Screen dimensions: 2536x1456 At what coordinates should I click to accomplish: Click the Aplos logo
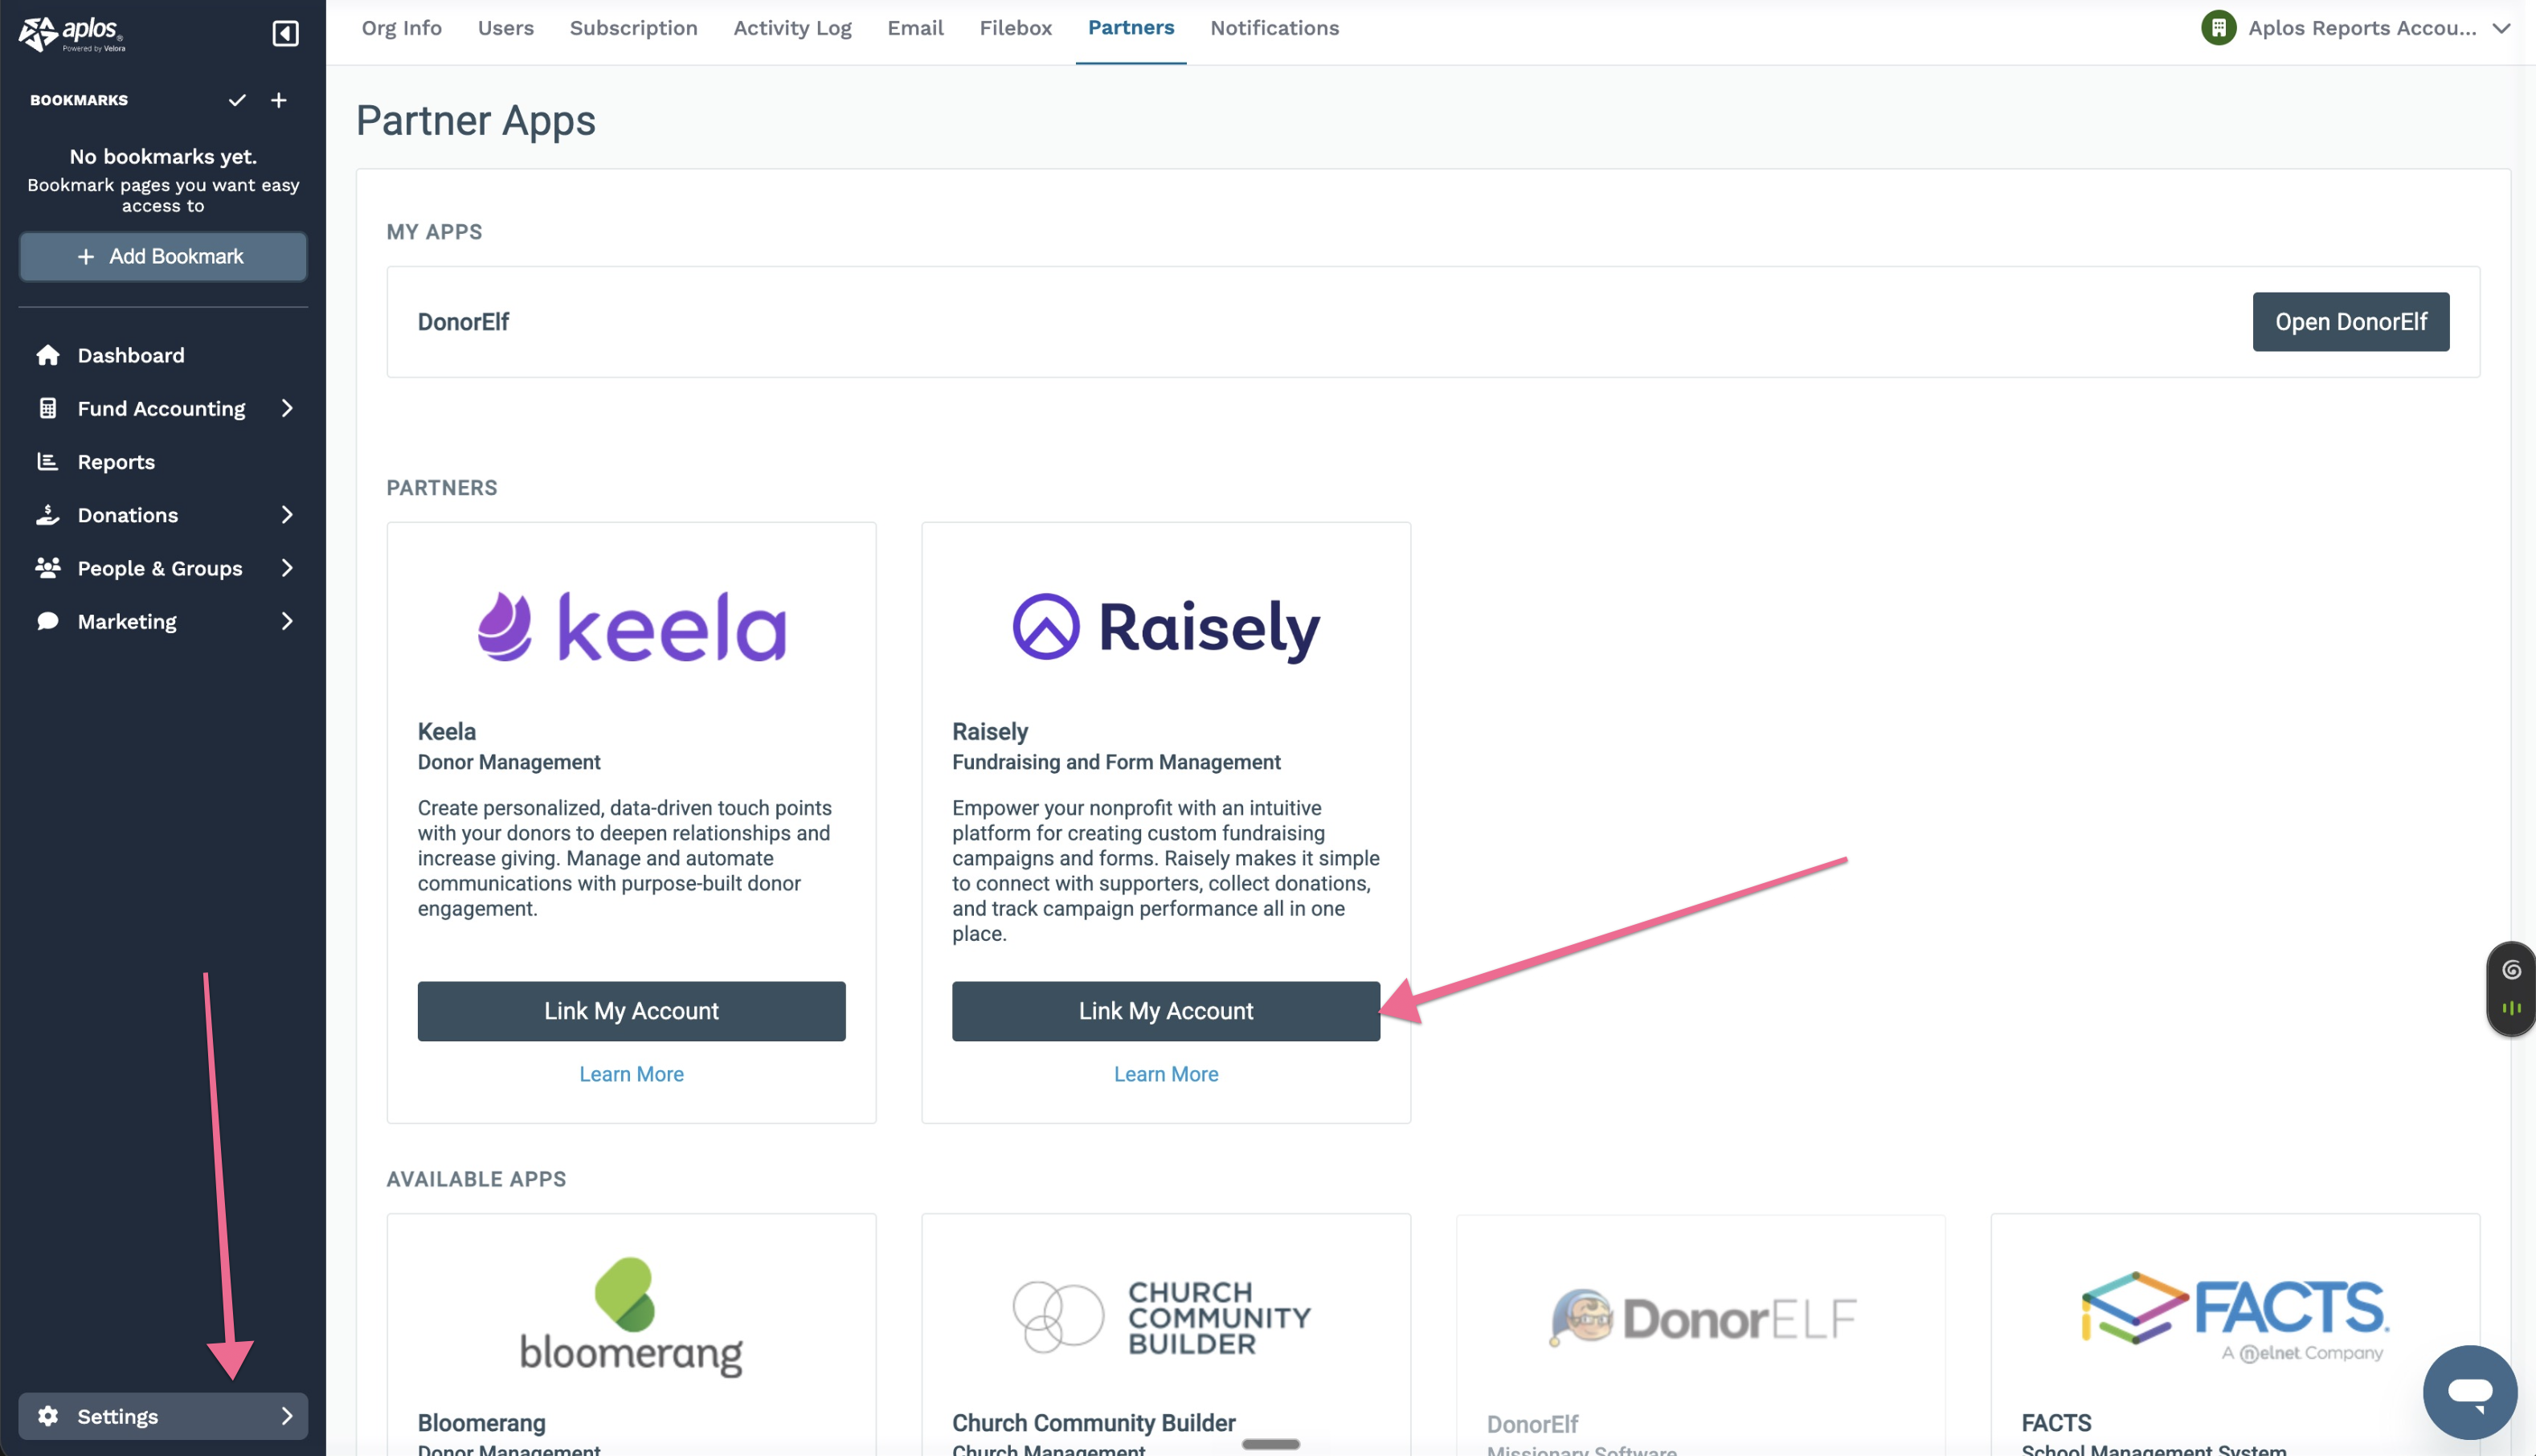tap(72, 34)
